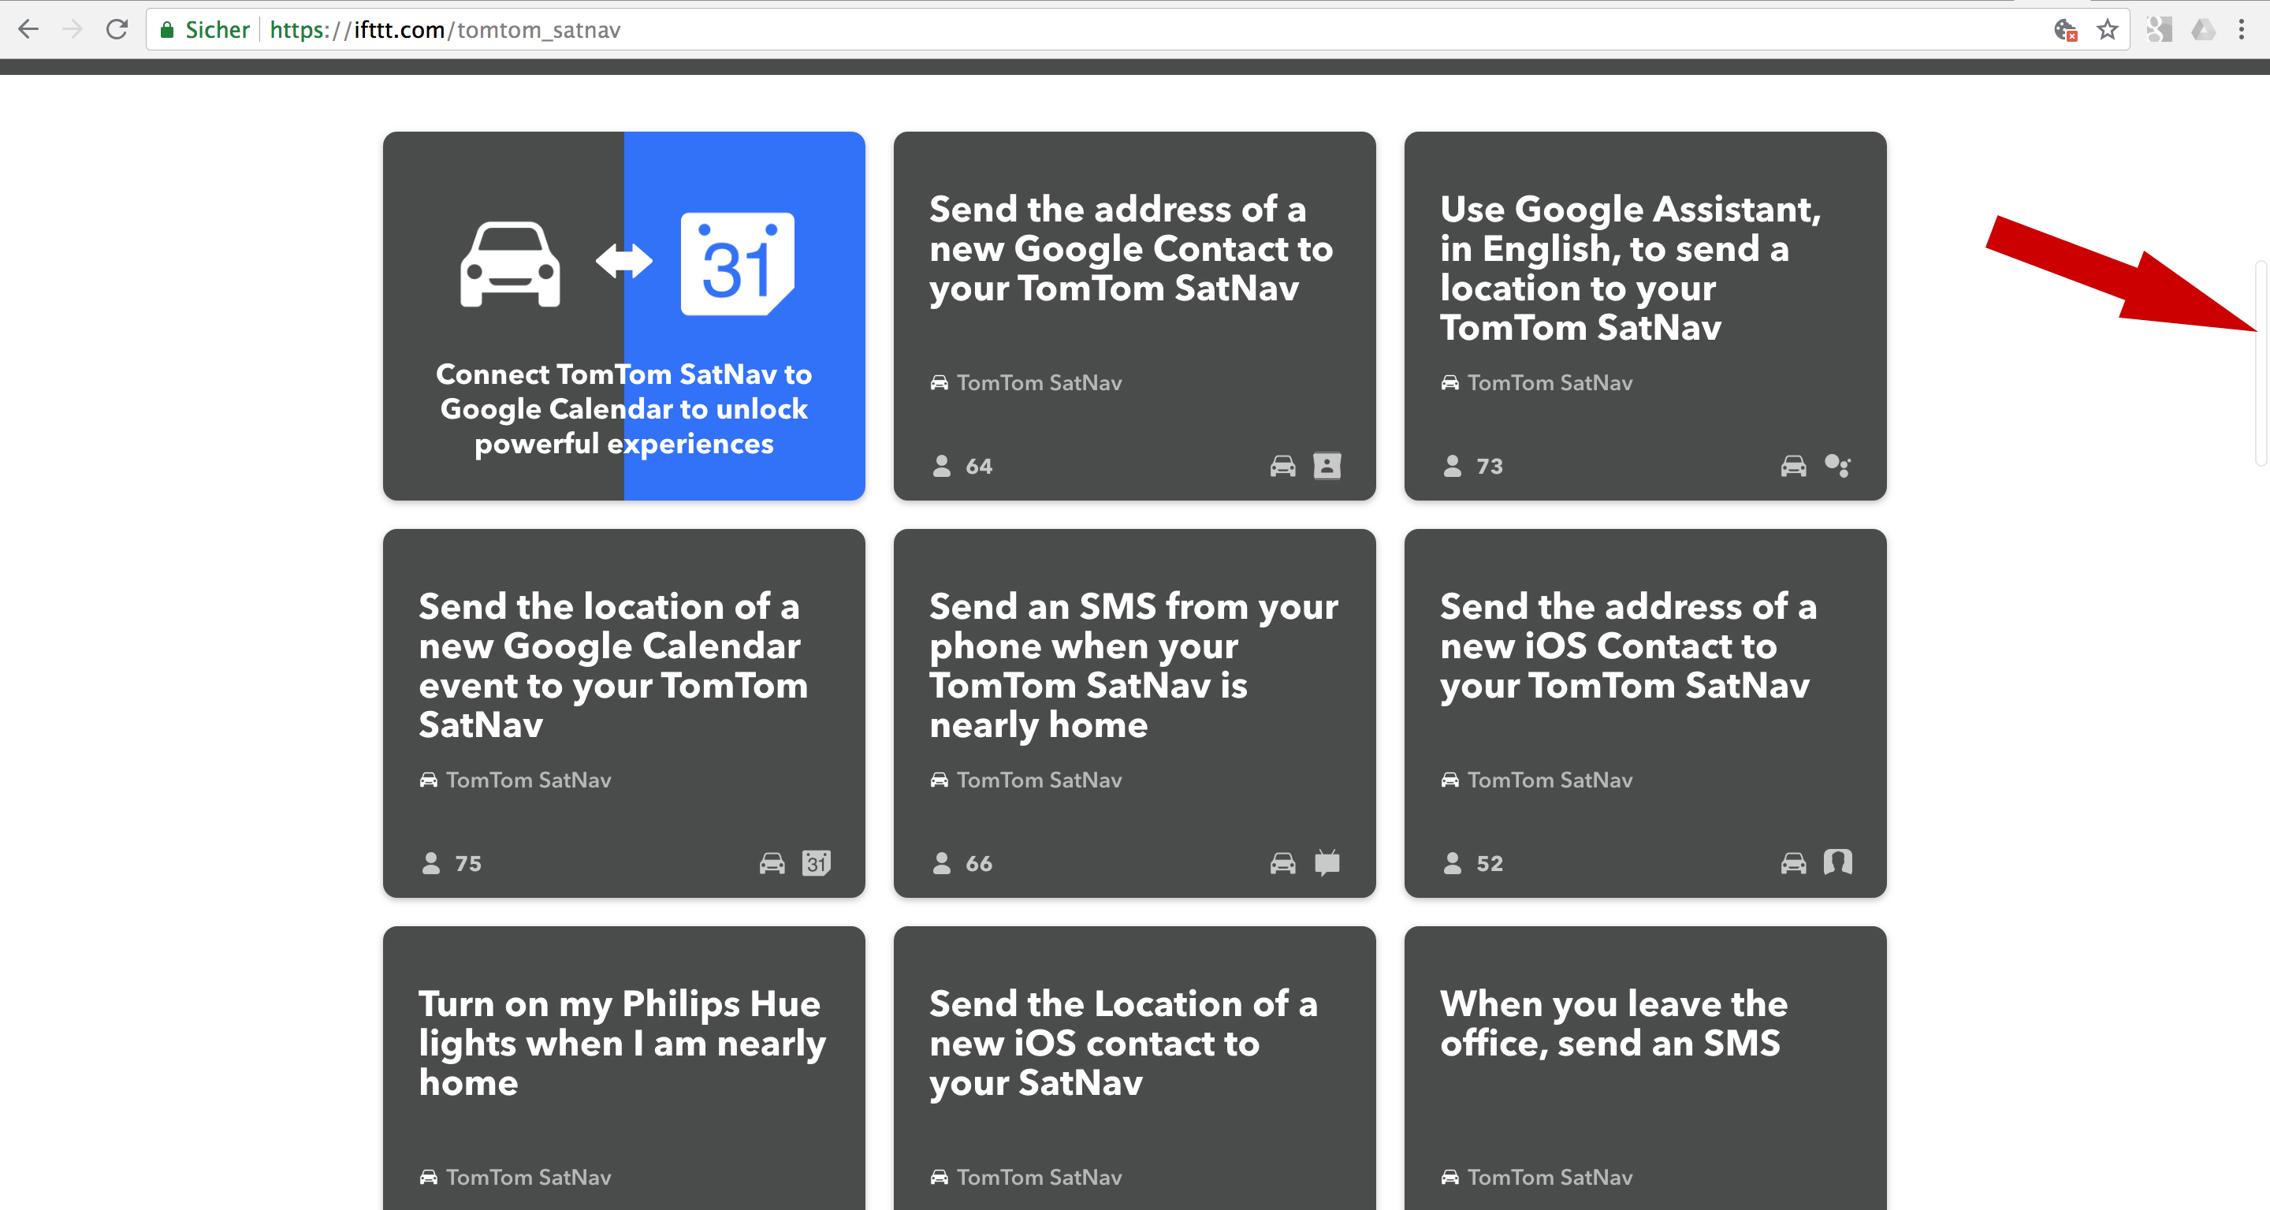
Task: Click the green Sicher secure lock indicator
Action: point(204,30)
